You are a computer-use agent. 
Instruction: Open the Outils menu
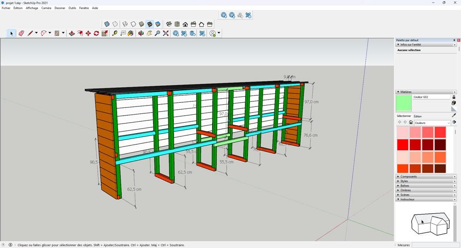[72, 8]
